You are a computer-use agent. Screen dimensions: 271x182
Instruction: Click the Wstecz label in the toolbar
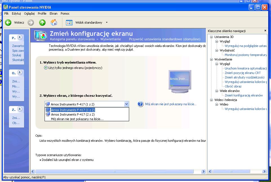click(x=19, y=23)
